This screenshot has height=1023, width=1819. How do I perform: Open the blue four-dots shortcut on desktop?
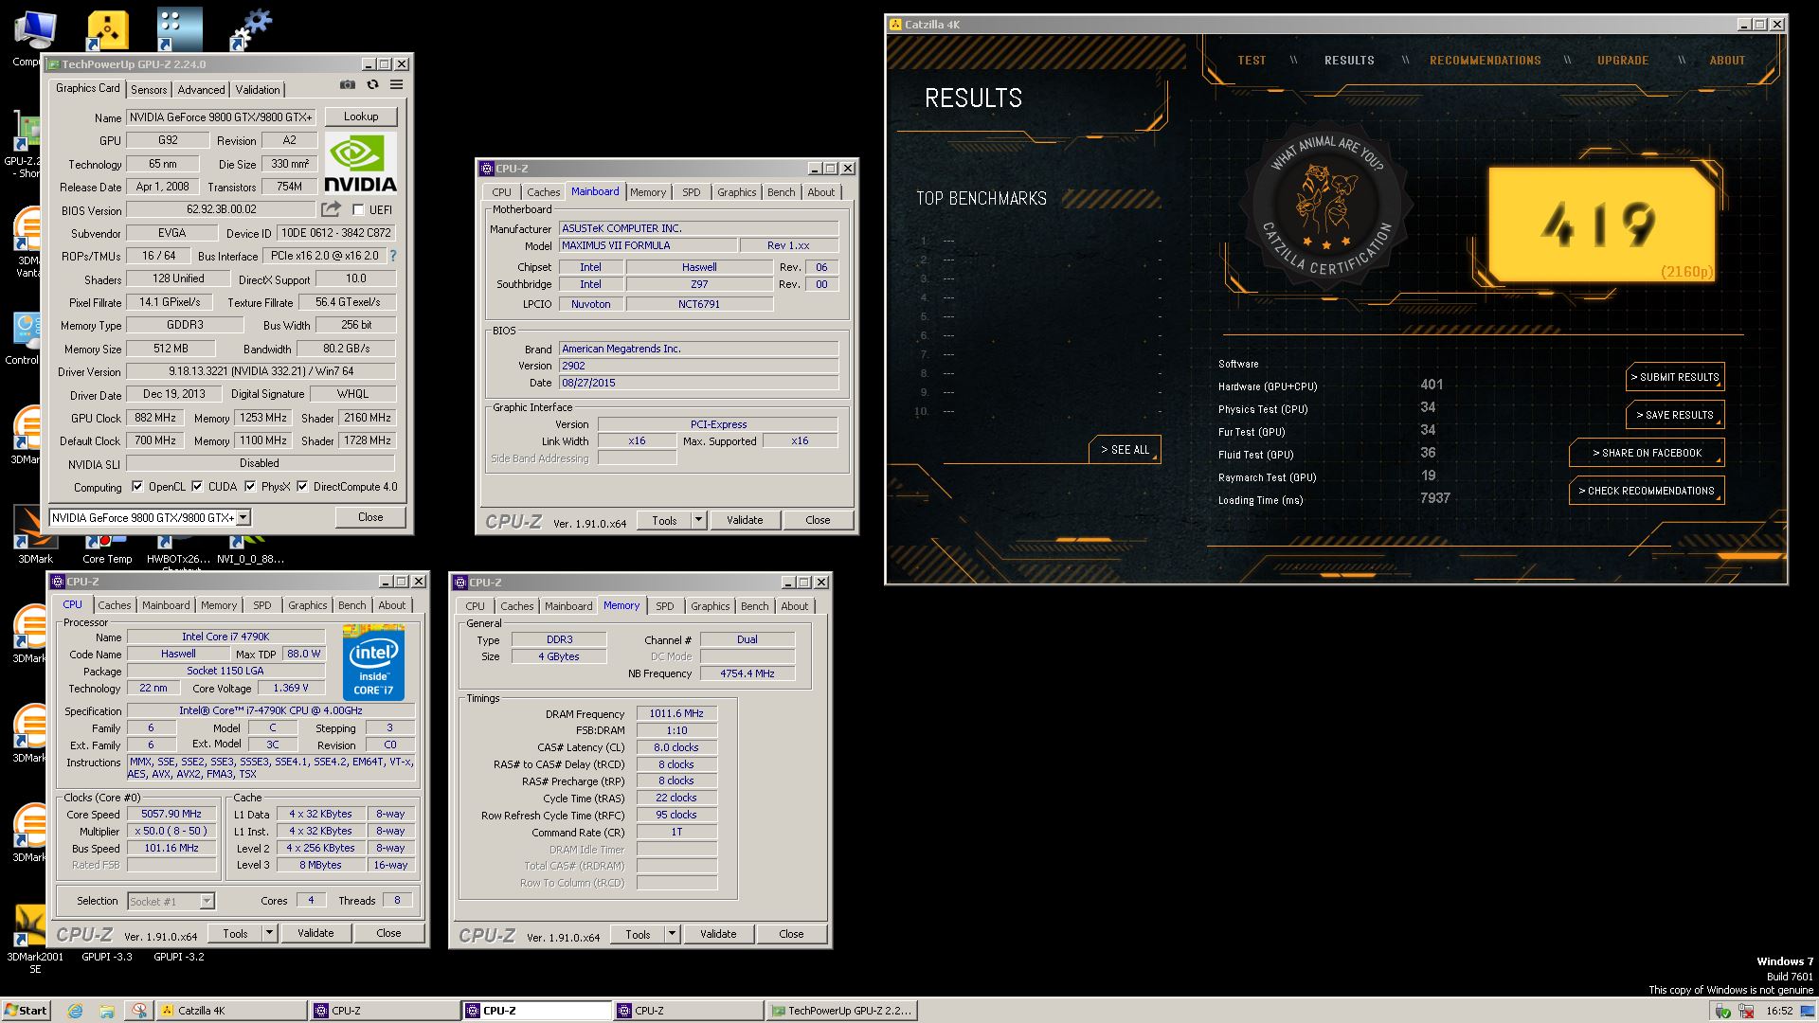pos(179,30)
